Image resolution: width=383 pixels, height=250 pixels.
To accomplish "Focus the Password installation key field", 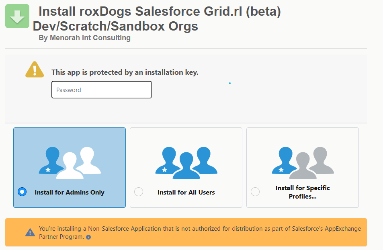I will pyautogui.click(x=102, y=90).
